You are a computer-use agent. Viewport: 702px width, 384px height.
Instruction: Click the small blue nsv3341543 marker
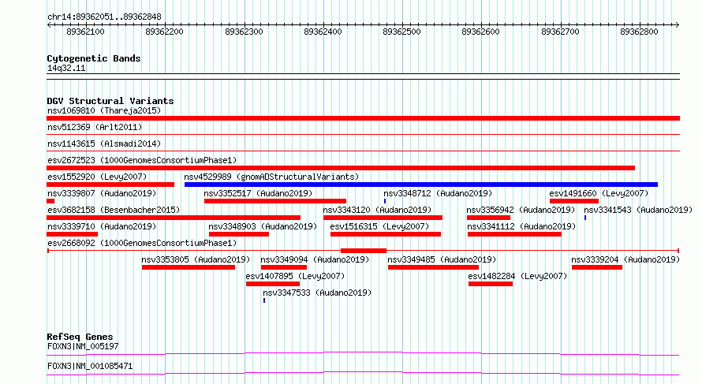point(585,218)
